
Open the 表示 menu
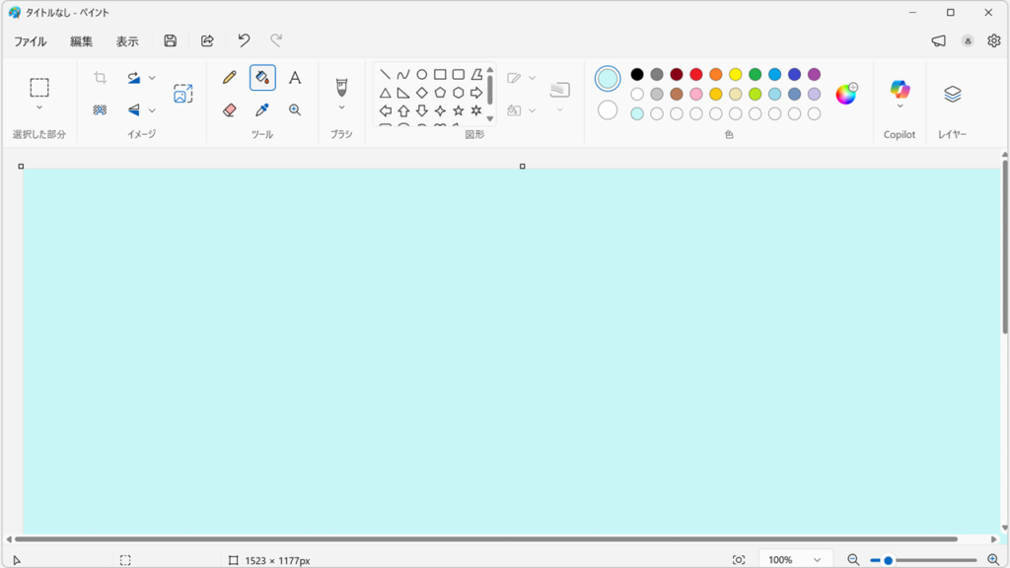(126, 41)
